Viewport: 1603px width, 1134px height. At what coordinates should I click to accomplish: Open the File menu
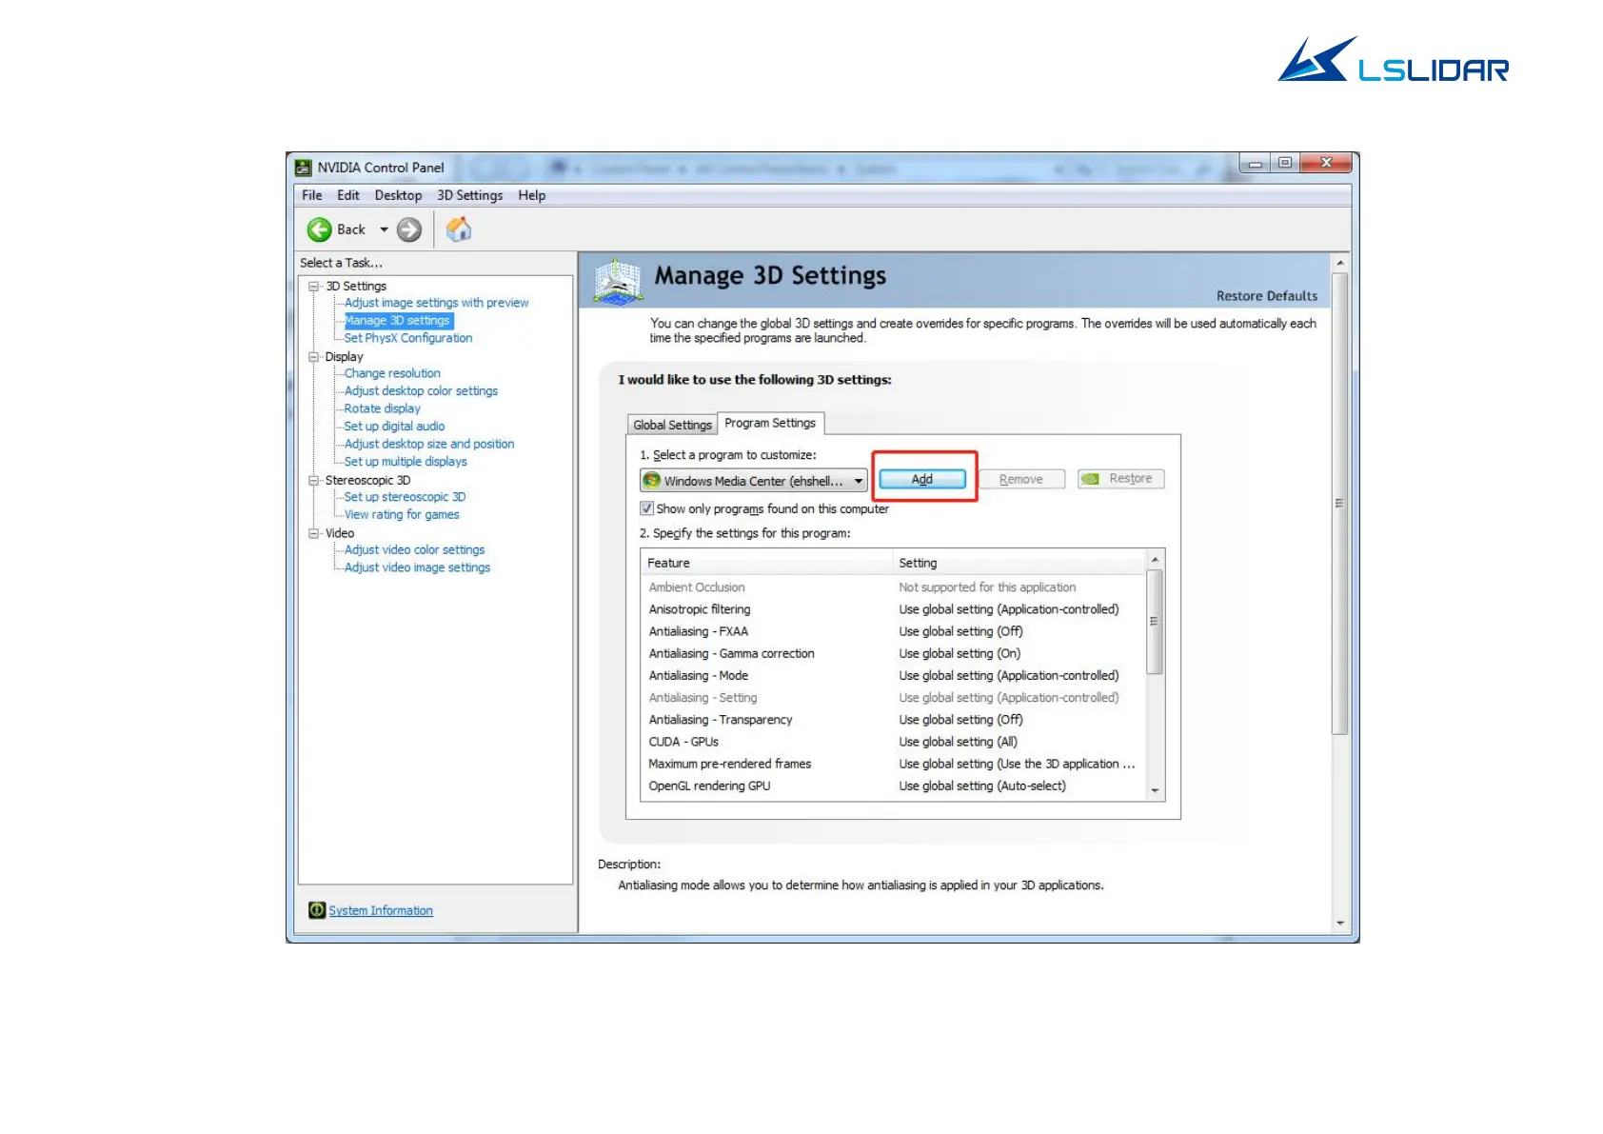click(x=312, y=195)
